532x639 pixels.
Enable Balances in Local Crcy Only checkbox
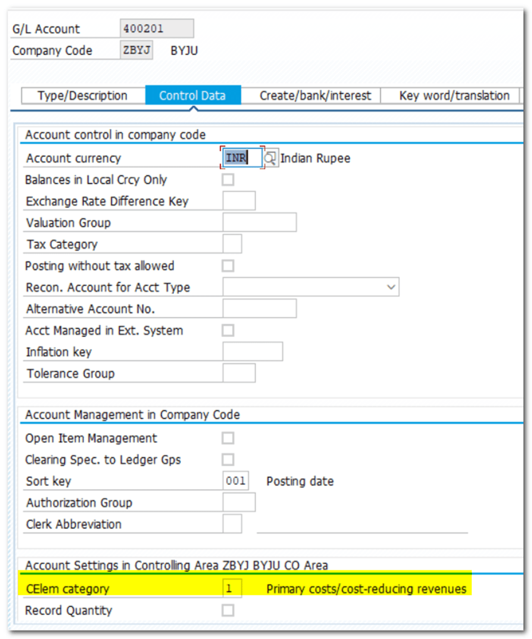228,180
